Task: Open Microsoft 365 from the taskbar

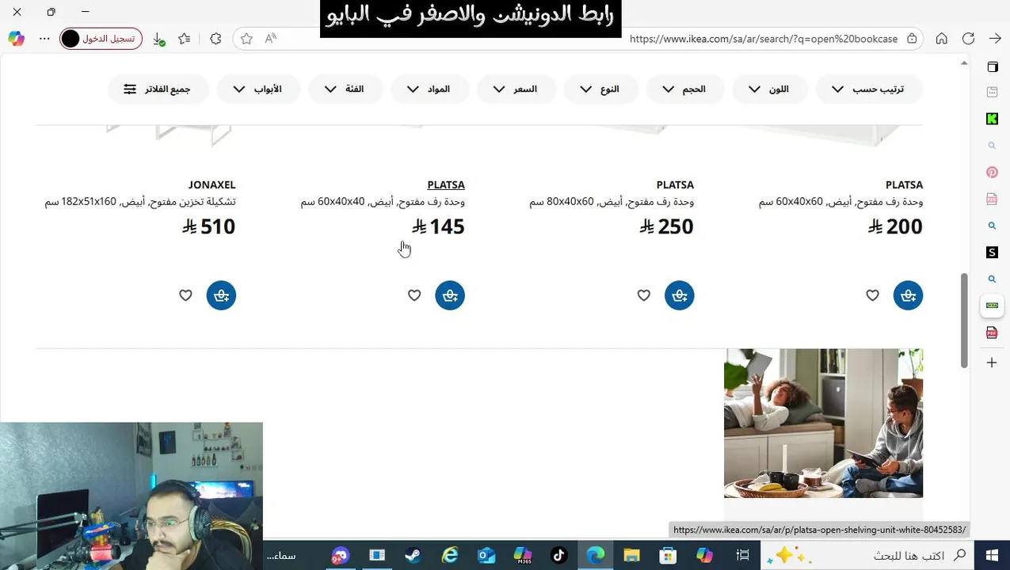Action: pos(522,555)
